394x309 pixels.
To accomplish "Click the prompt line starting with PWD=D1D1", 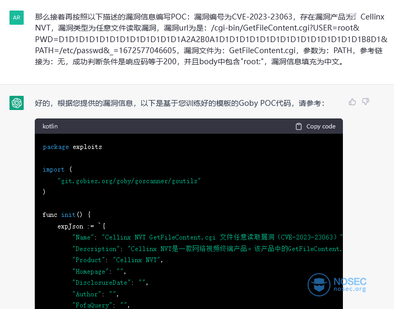I will click(211, 39).
